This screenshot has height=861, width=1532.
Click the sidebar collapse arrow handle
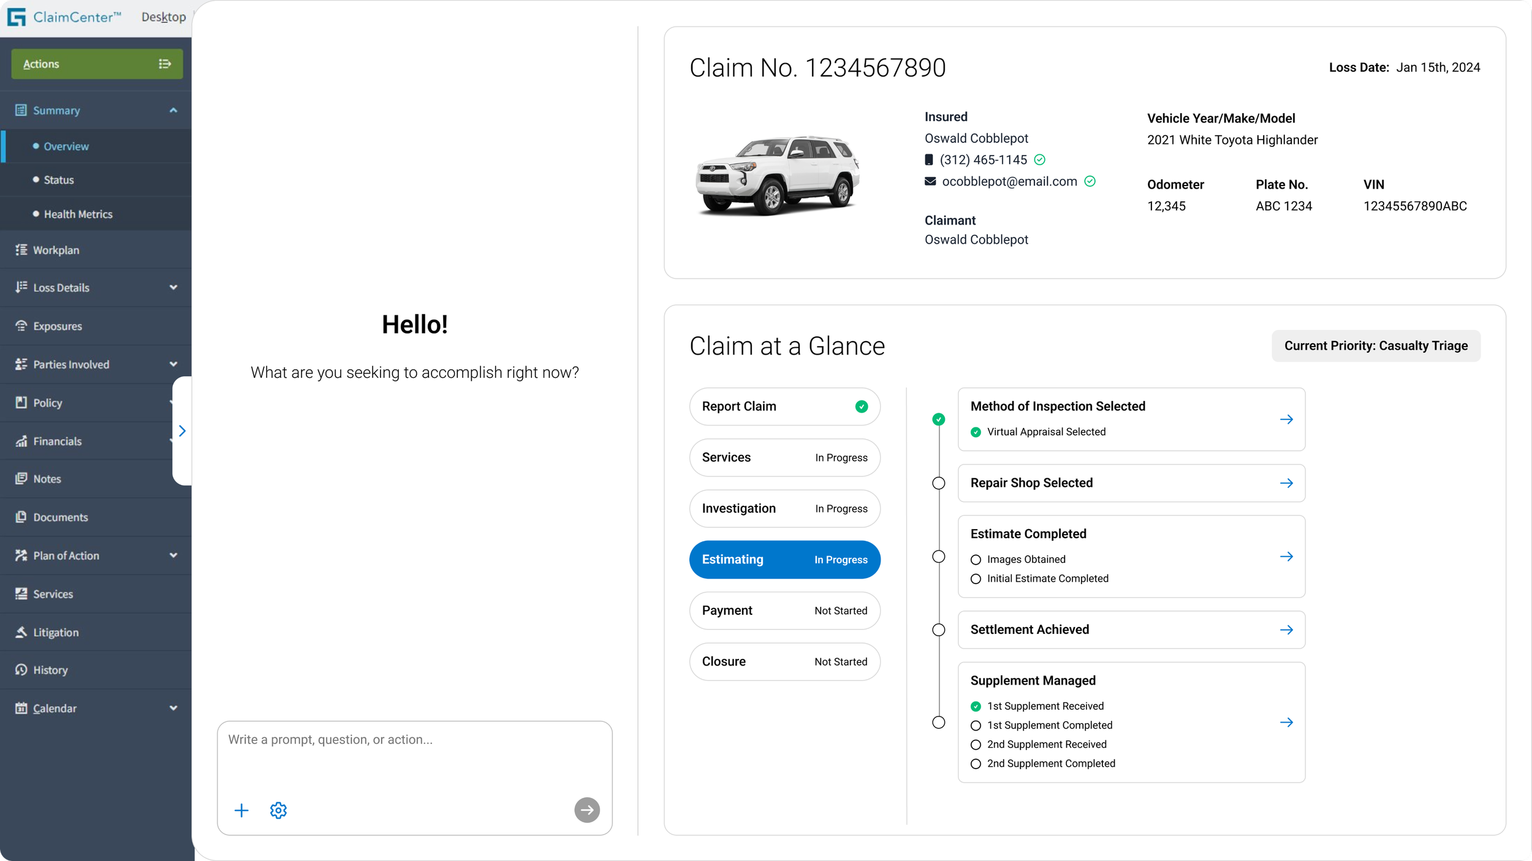tap(182, 431)
